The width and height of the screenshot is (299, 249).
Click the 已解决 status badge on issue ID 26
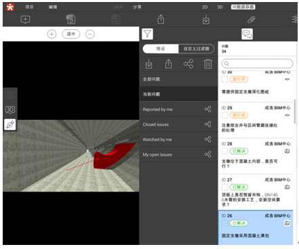[239, 223]
